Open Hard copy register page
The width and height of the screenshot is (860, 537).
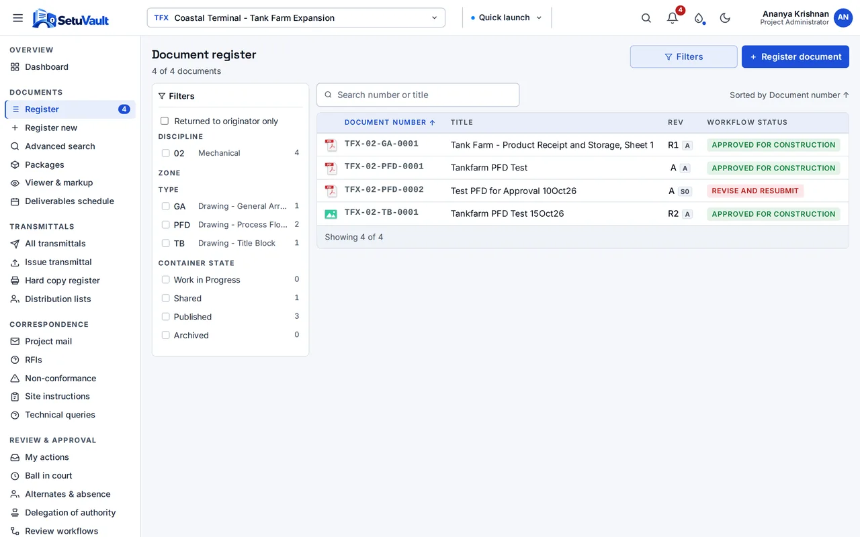(x=71, y=281)
